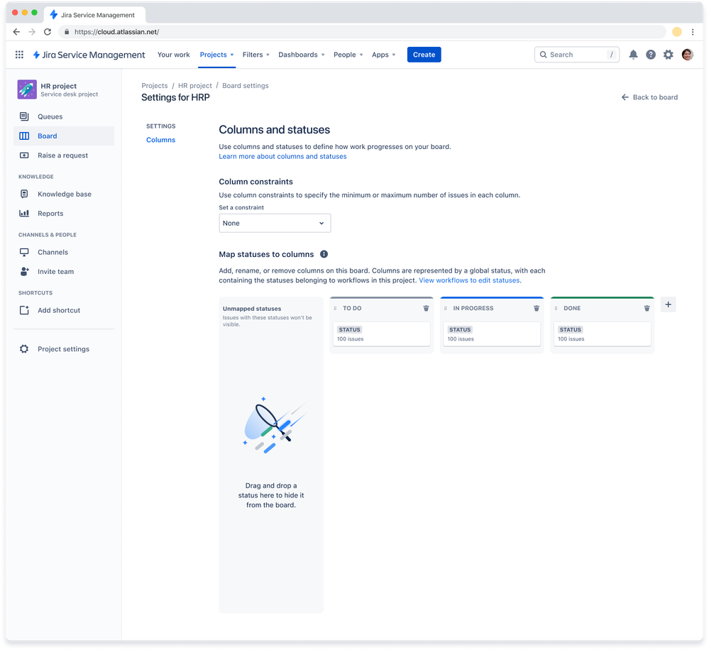The image size is (709, 650).
Task: Click the TO DO column title
Action: [x=352, y=308]
